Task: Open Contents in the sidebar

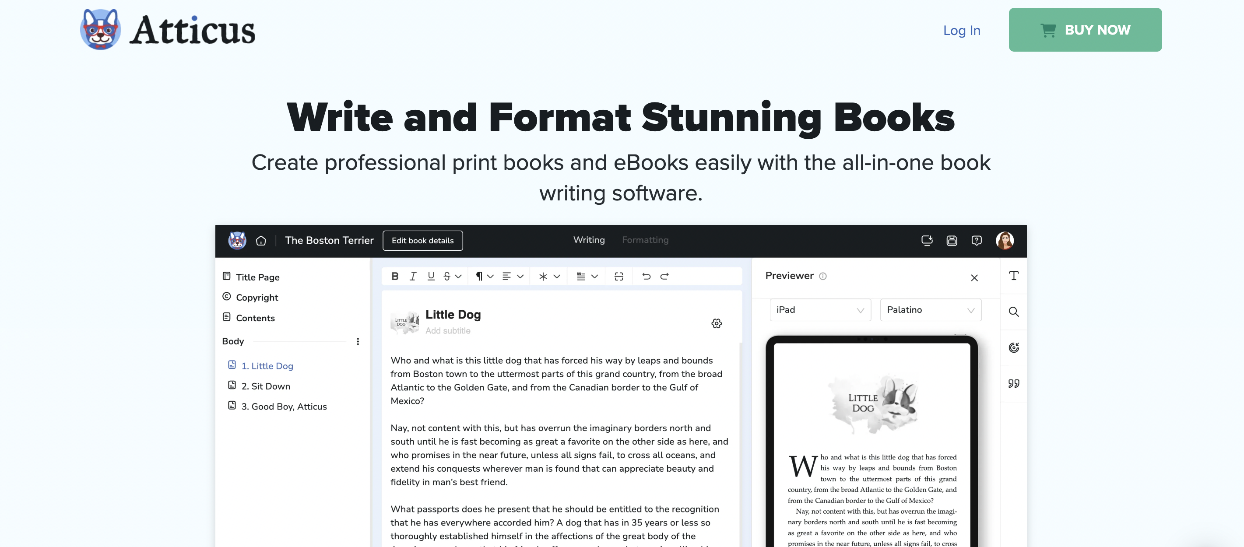Action: (x=255, y=318)
